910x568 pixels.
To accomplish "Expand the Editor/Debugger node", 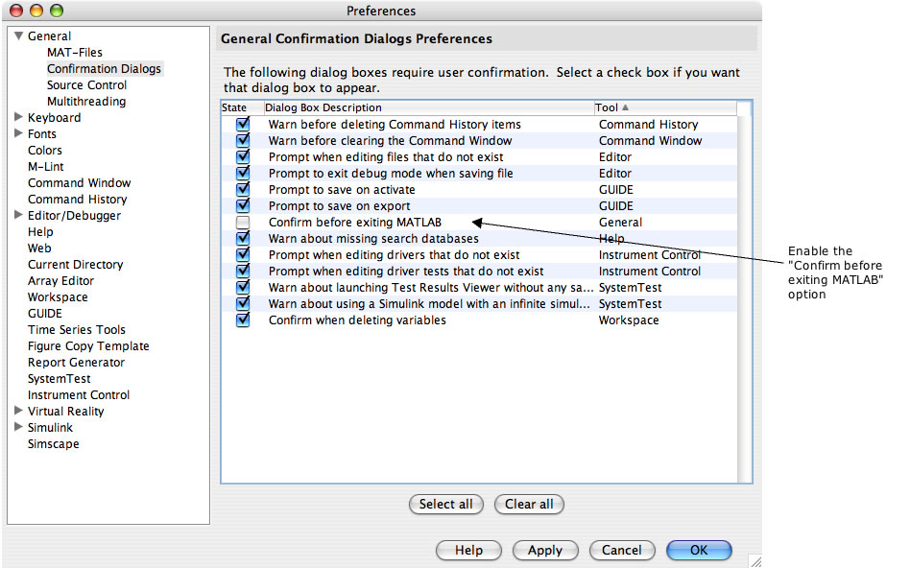I will tap(18, 216).
